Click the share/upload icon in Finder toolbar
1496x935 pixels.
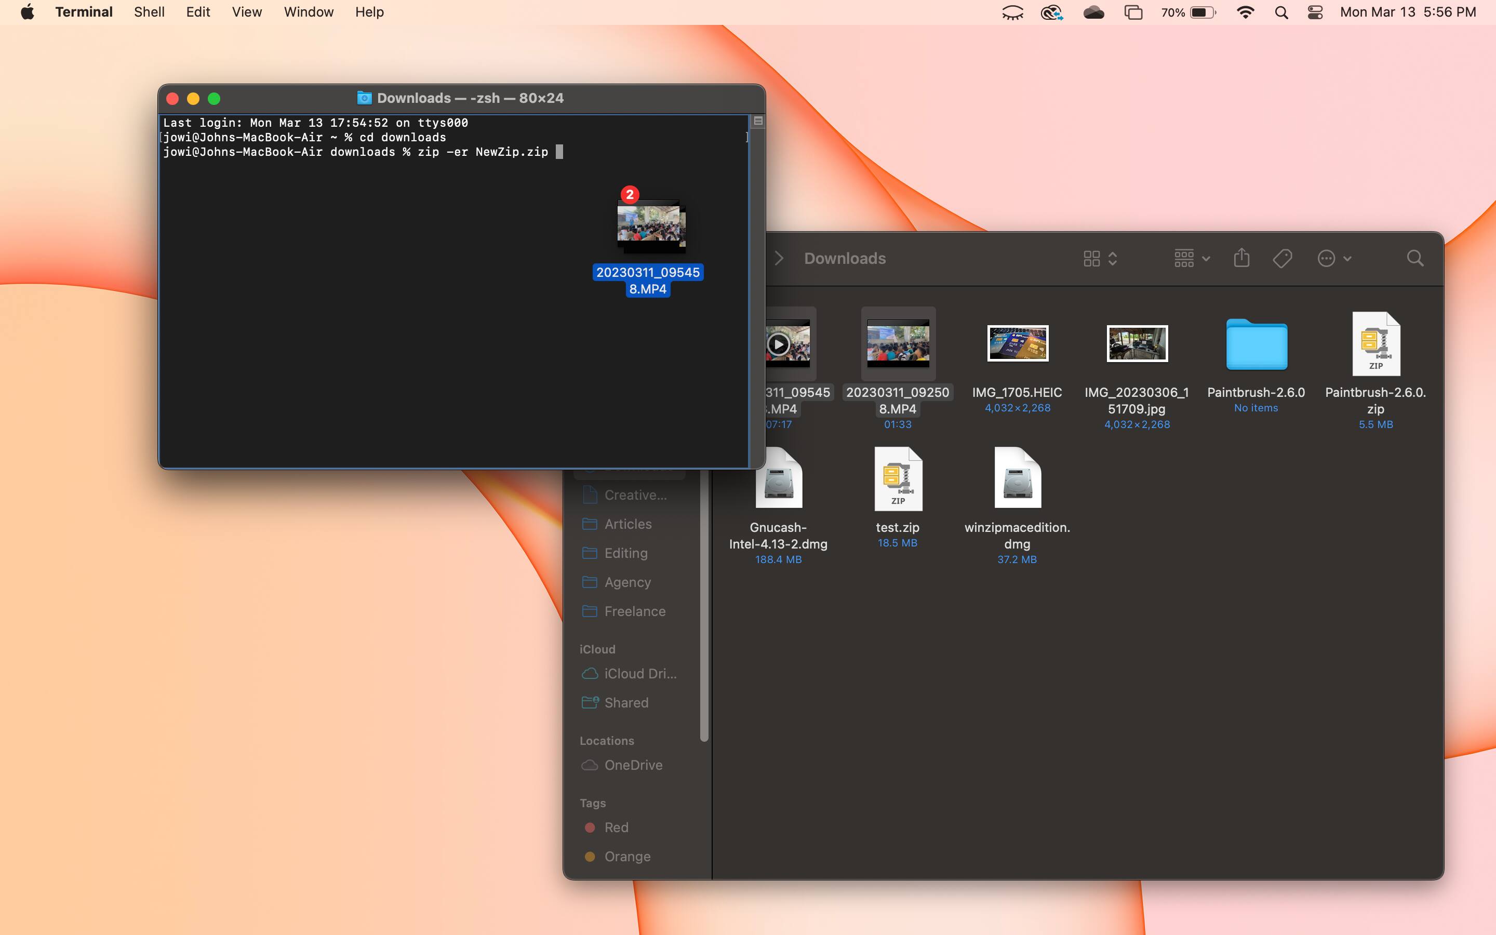(1242, 258)
